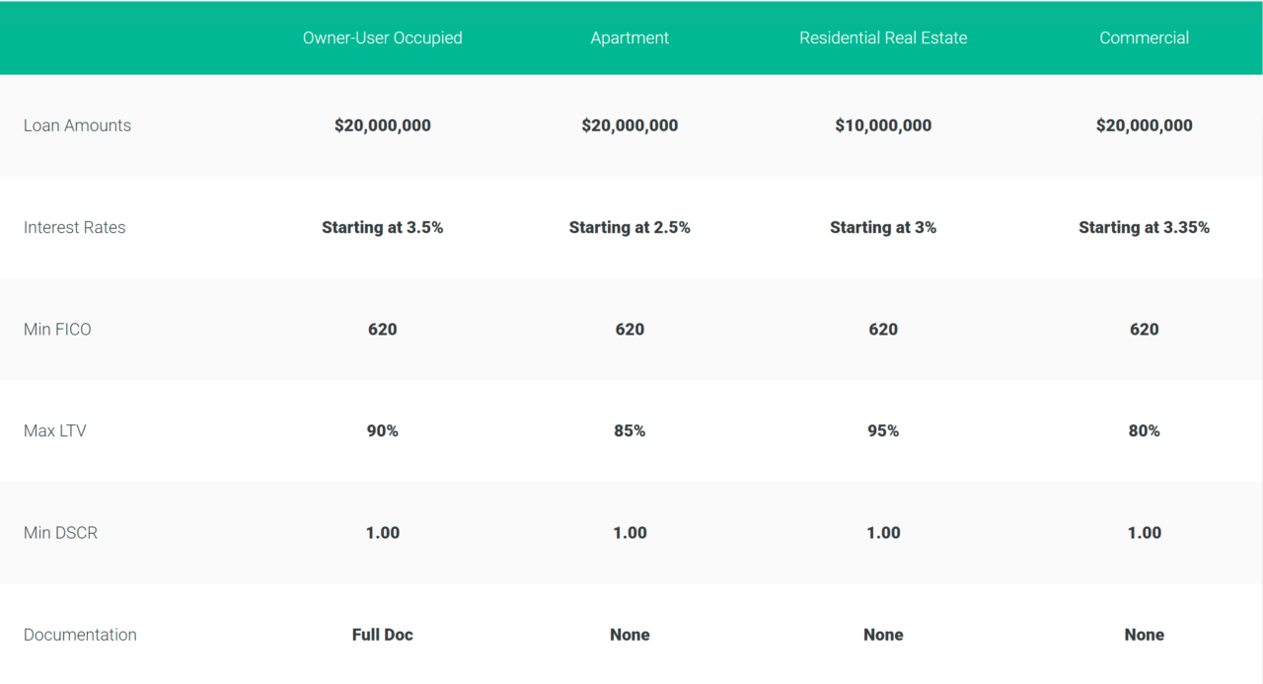This screenshot has width=1263, height=684.
Task: Click the 80% Max LTV value
Action: (1144, 431)
